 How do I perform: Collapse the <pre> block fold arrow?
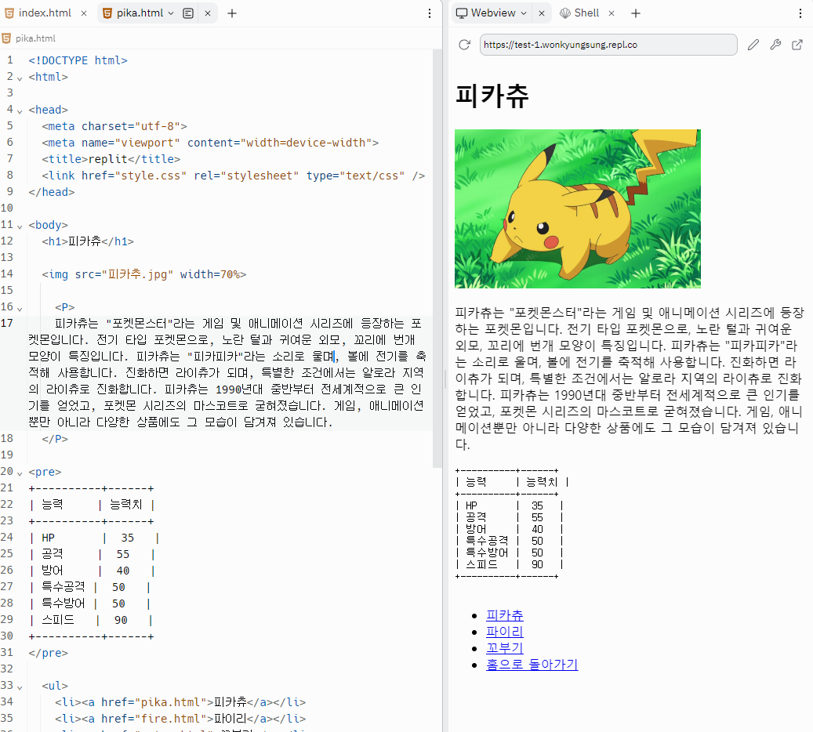pyautogui.click(x=20, y=473)
